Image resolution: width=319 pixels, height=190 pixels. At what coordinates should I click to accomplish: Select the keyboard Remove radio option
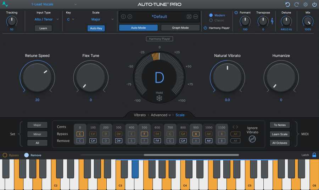(x=27, y=155)
